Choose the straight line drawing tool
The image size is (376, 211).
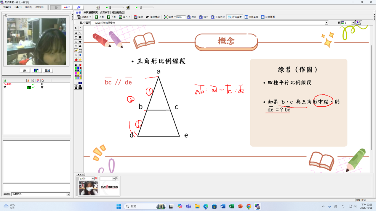coord(80,33)
